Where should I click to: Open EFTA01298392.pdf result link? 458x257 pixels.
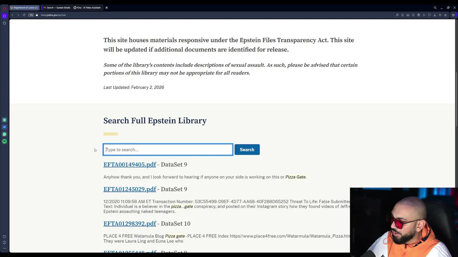(130, 224)
